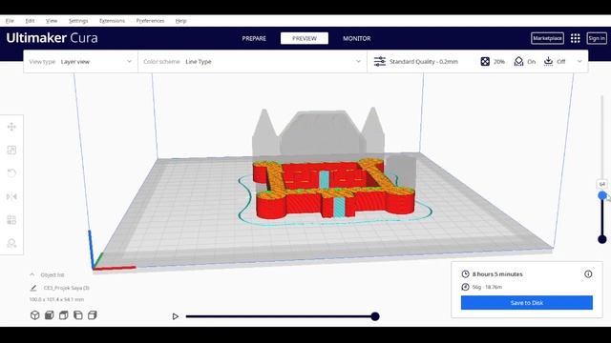Select the Rotate tool in sidebar
This screenshot has height=343, width=611.
11,173
